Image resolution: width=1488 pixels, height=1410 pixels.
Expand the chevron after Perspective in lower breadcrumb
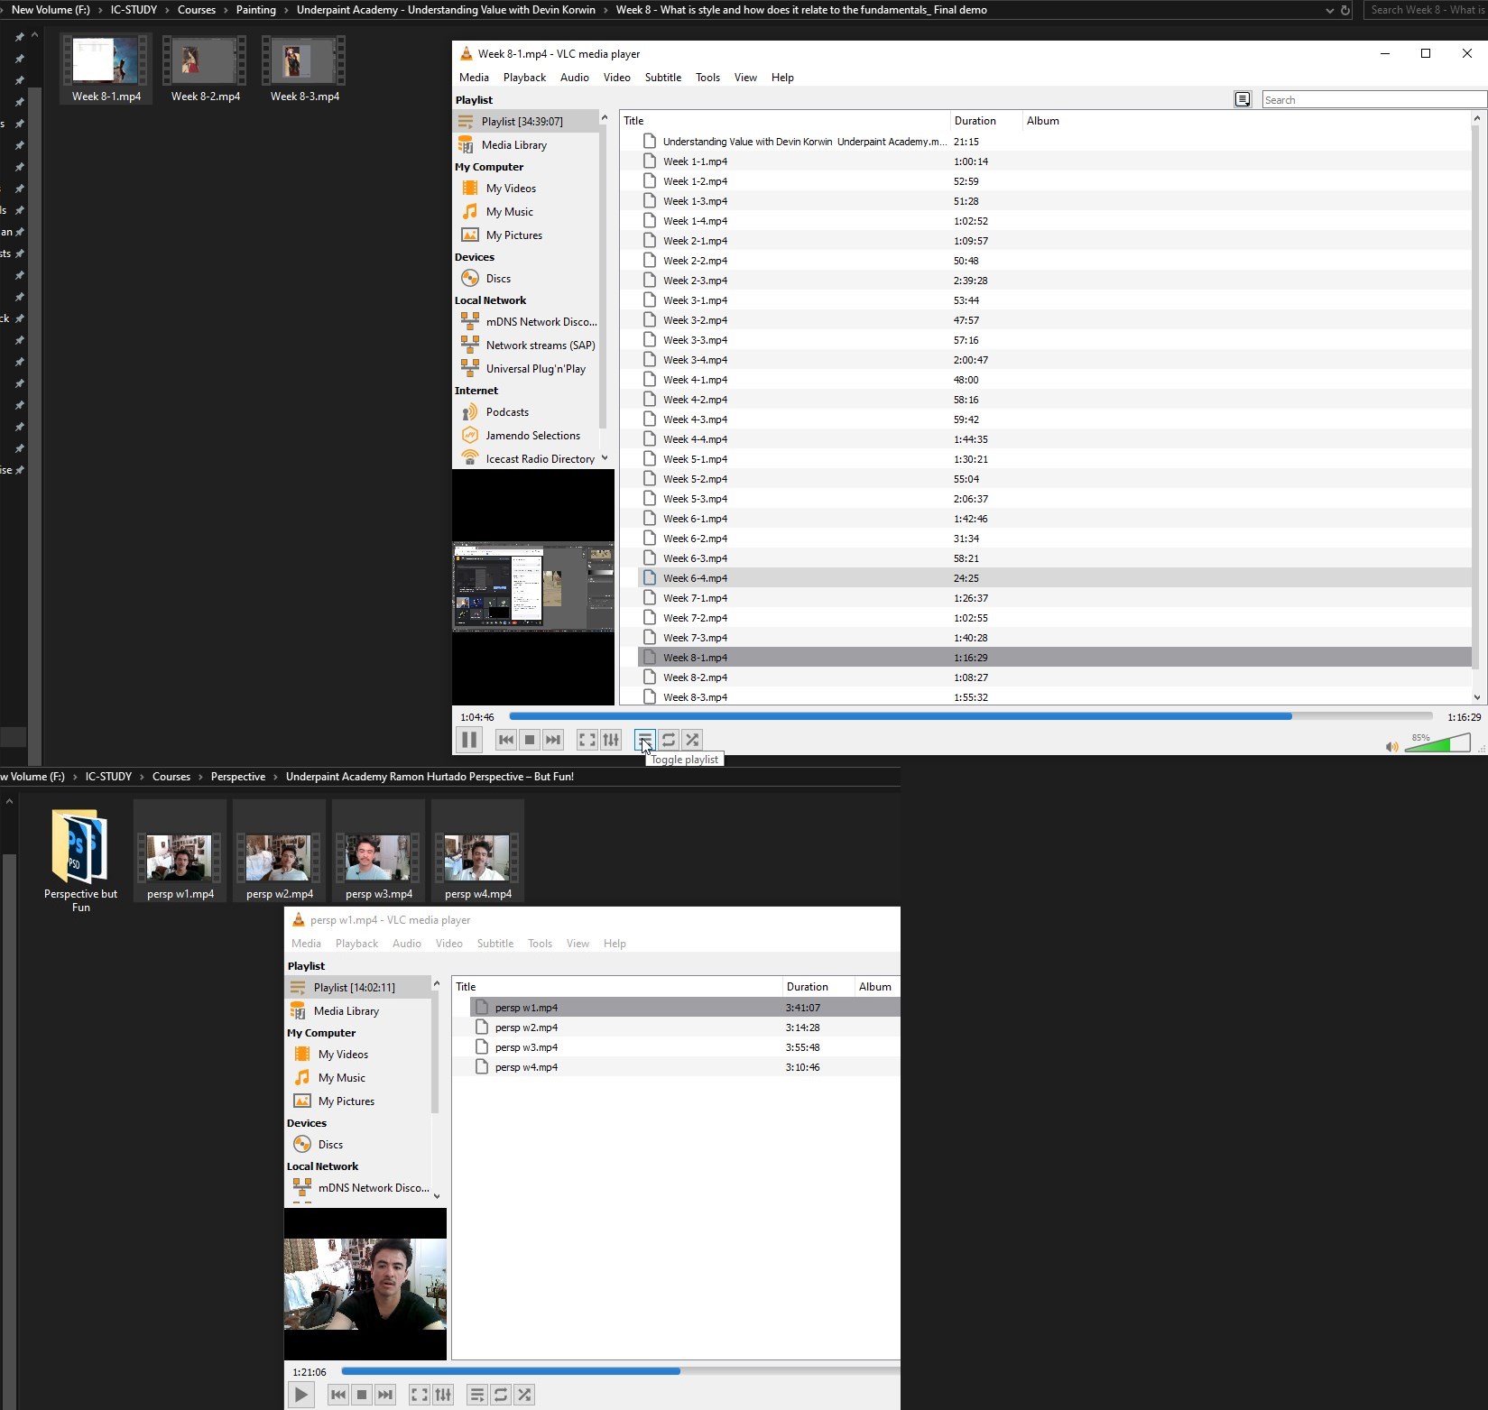[275, 777]
